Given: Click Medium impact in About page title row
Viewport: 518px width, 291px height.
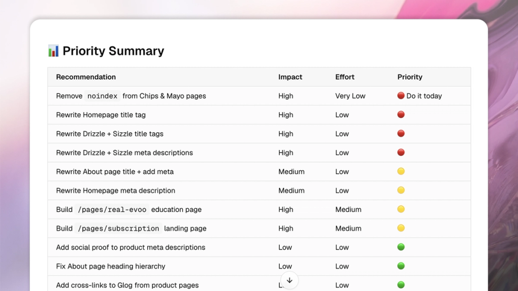Looking at the screenshot, I should pos(291,172).
